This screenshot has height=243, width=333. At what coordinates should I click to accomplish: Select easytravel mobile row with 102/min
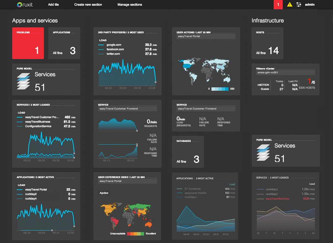point(206,193)
